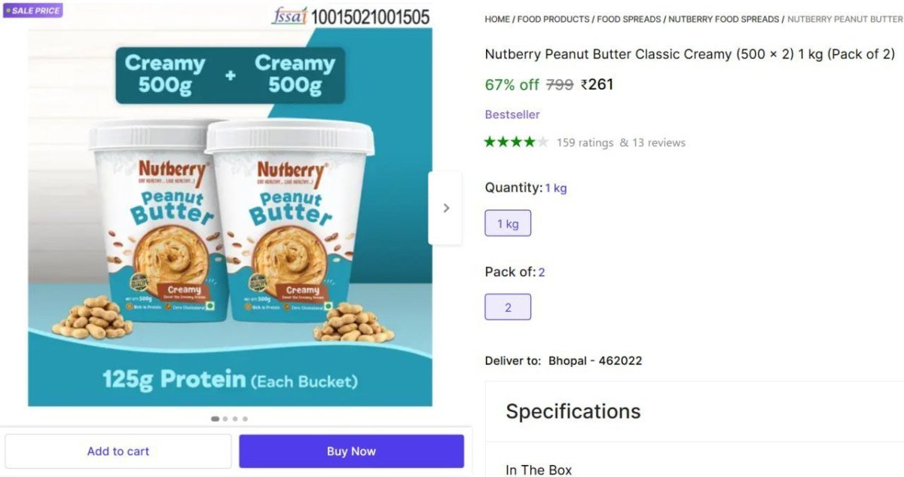Select the fourth carousel dot indicator
Viewport: 904px width, 477px height.
(x=245, y=419)
